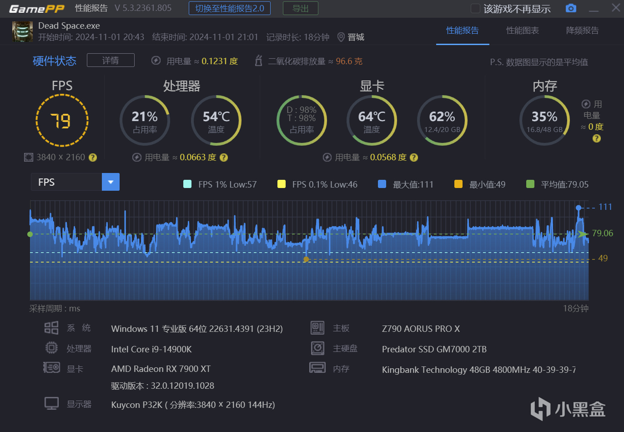Click the Predator SSD GM7000 2TB text
This screenshot has width=624, height=432.
434,349
